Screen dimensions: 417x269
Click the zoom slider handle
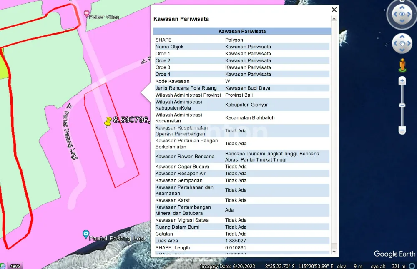tap(402, 105)
